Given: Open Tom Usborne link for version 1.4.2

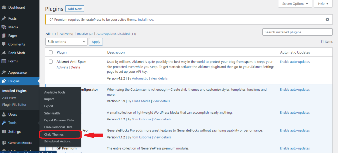Looking at the screenshot, I should 142,119.
